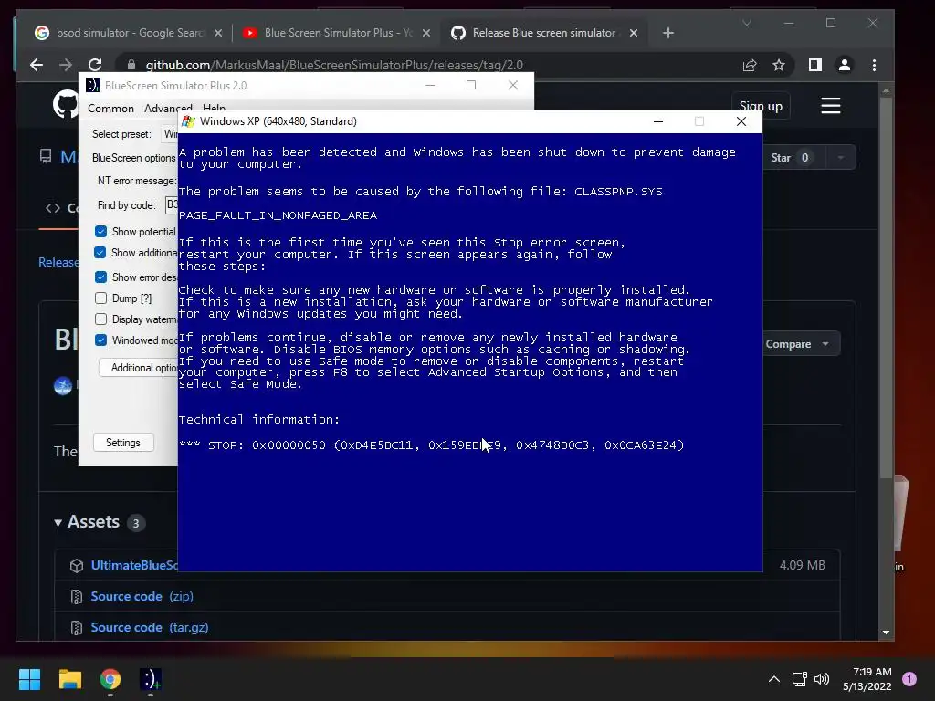Open the Chrome profile icon
935x701 pixels.
pos(845,65)
